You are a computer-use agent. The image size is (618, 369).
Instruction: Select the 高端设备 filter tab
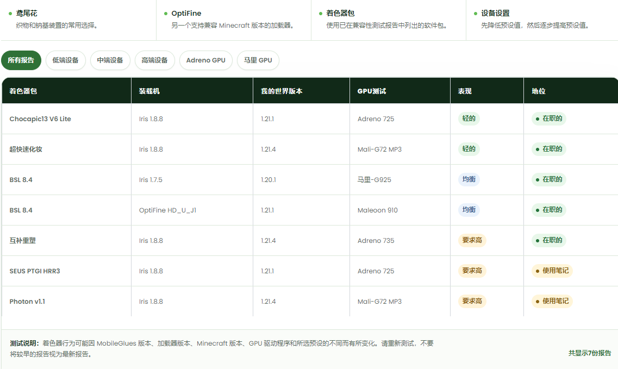(x=154, y=60)
